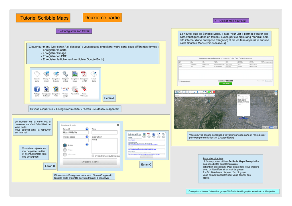Click the zoom in plus button on the map
This screenshot has height=206, width=292.
pyautogui.click(x=276, y=92)
